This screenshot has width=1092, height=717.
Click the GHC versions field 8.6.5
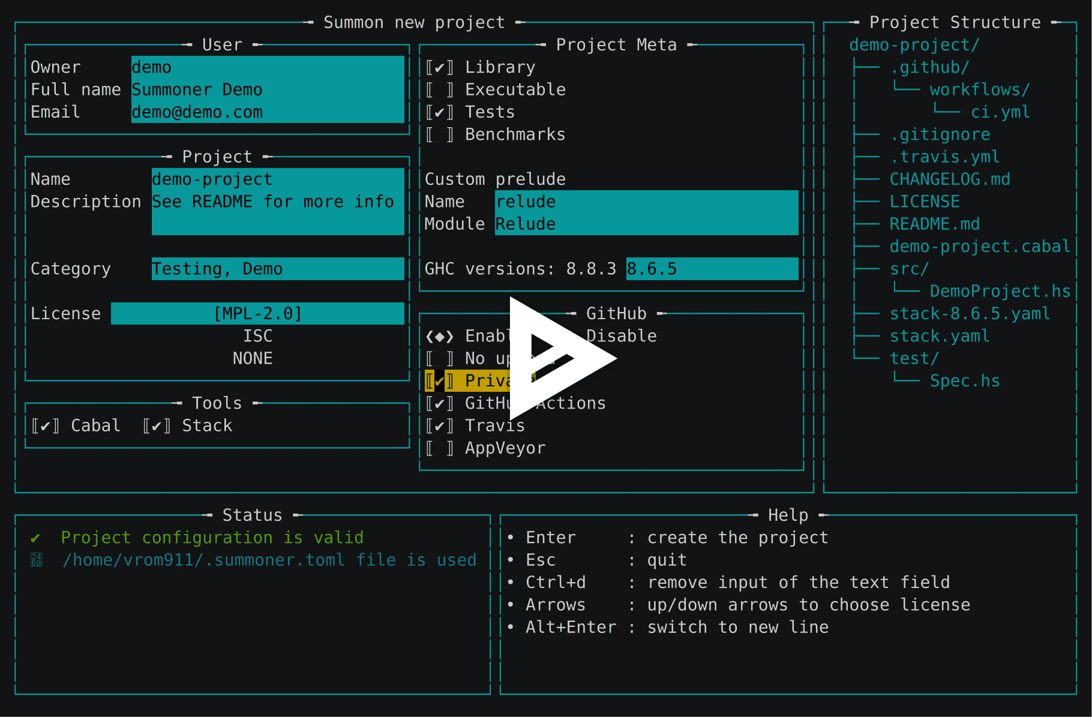pos(712,269)
